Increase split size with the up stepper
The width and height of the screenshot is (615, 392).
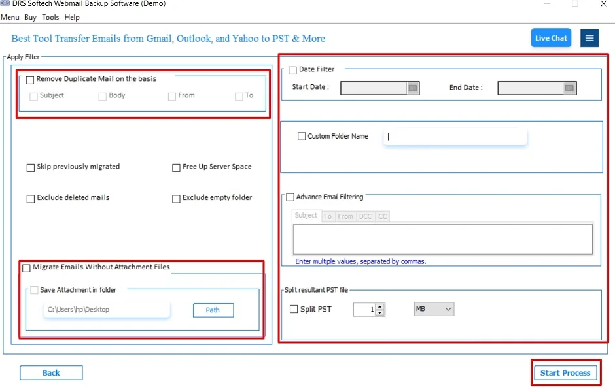(379, 305)
